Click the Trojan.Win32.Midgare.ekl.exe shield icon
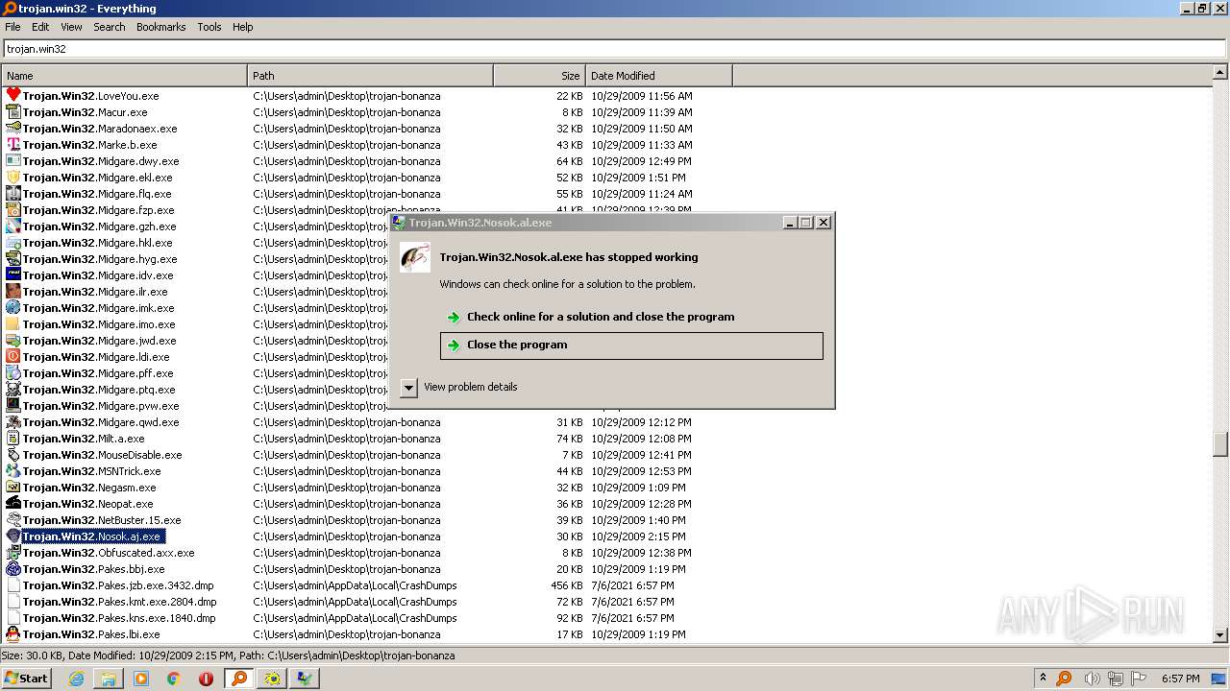The width and height of the screenshot is (1230, 691). click(x=12, y=177)
